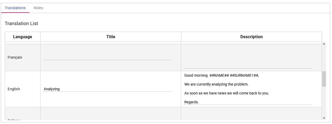Click into the Français description field
332x124 pixels.
click(248, 58)
